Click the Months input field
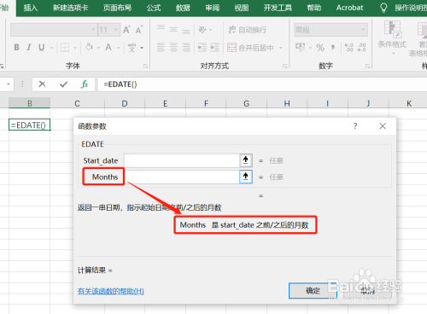The image size is (427, 314). 182,177
